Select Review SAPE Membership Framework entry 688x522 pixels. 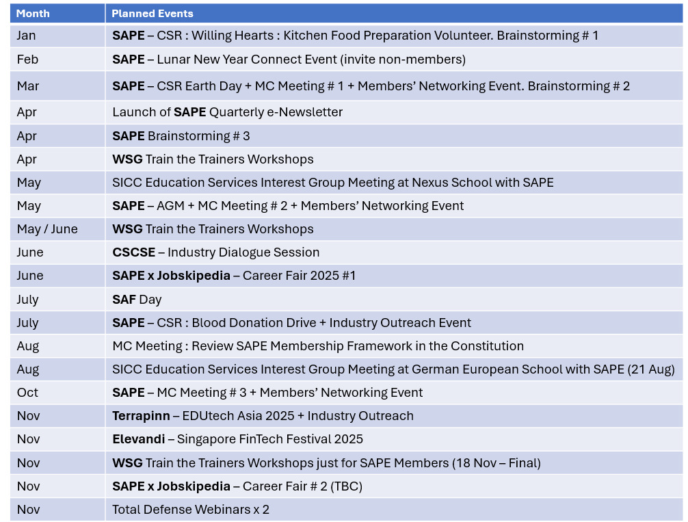coord(317,346)
